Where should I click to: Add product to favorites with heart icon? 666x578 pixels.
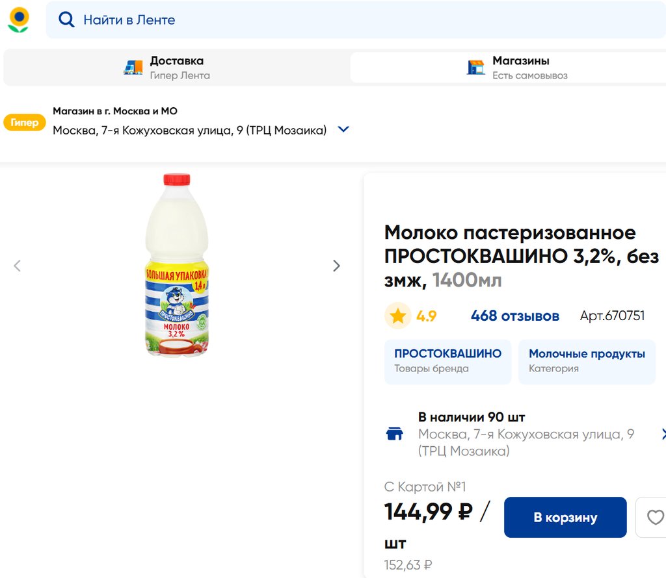click(x=655, y=517)
